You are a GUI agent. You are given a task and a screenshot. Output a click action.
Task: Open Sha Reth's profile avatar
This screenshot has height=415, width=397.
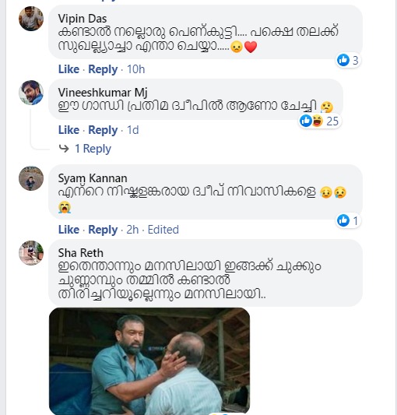(x=31, y=253)
